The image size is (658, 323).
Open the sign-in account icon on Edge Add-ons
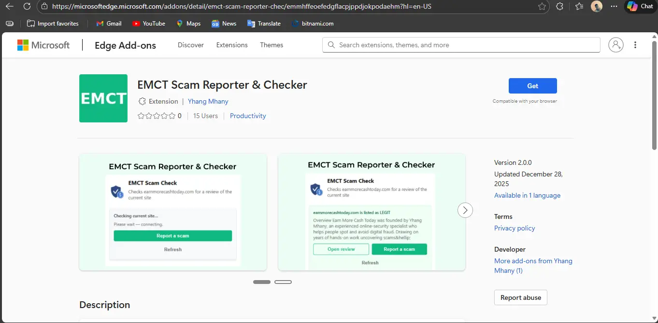[x=615, y=45]
